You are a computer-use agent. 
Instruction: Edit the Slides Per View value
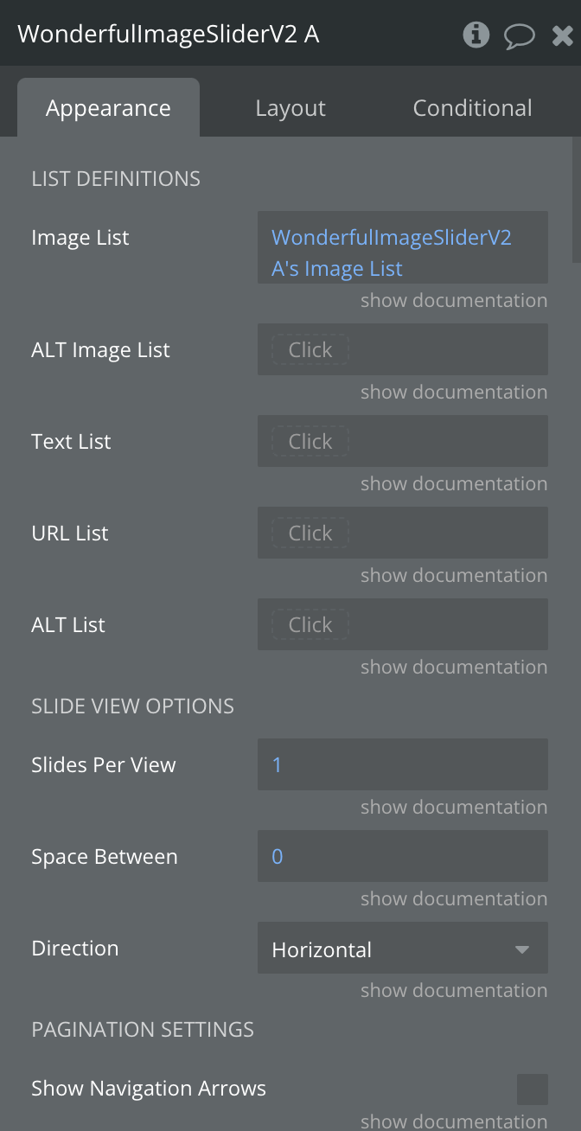pos(402,764)
